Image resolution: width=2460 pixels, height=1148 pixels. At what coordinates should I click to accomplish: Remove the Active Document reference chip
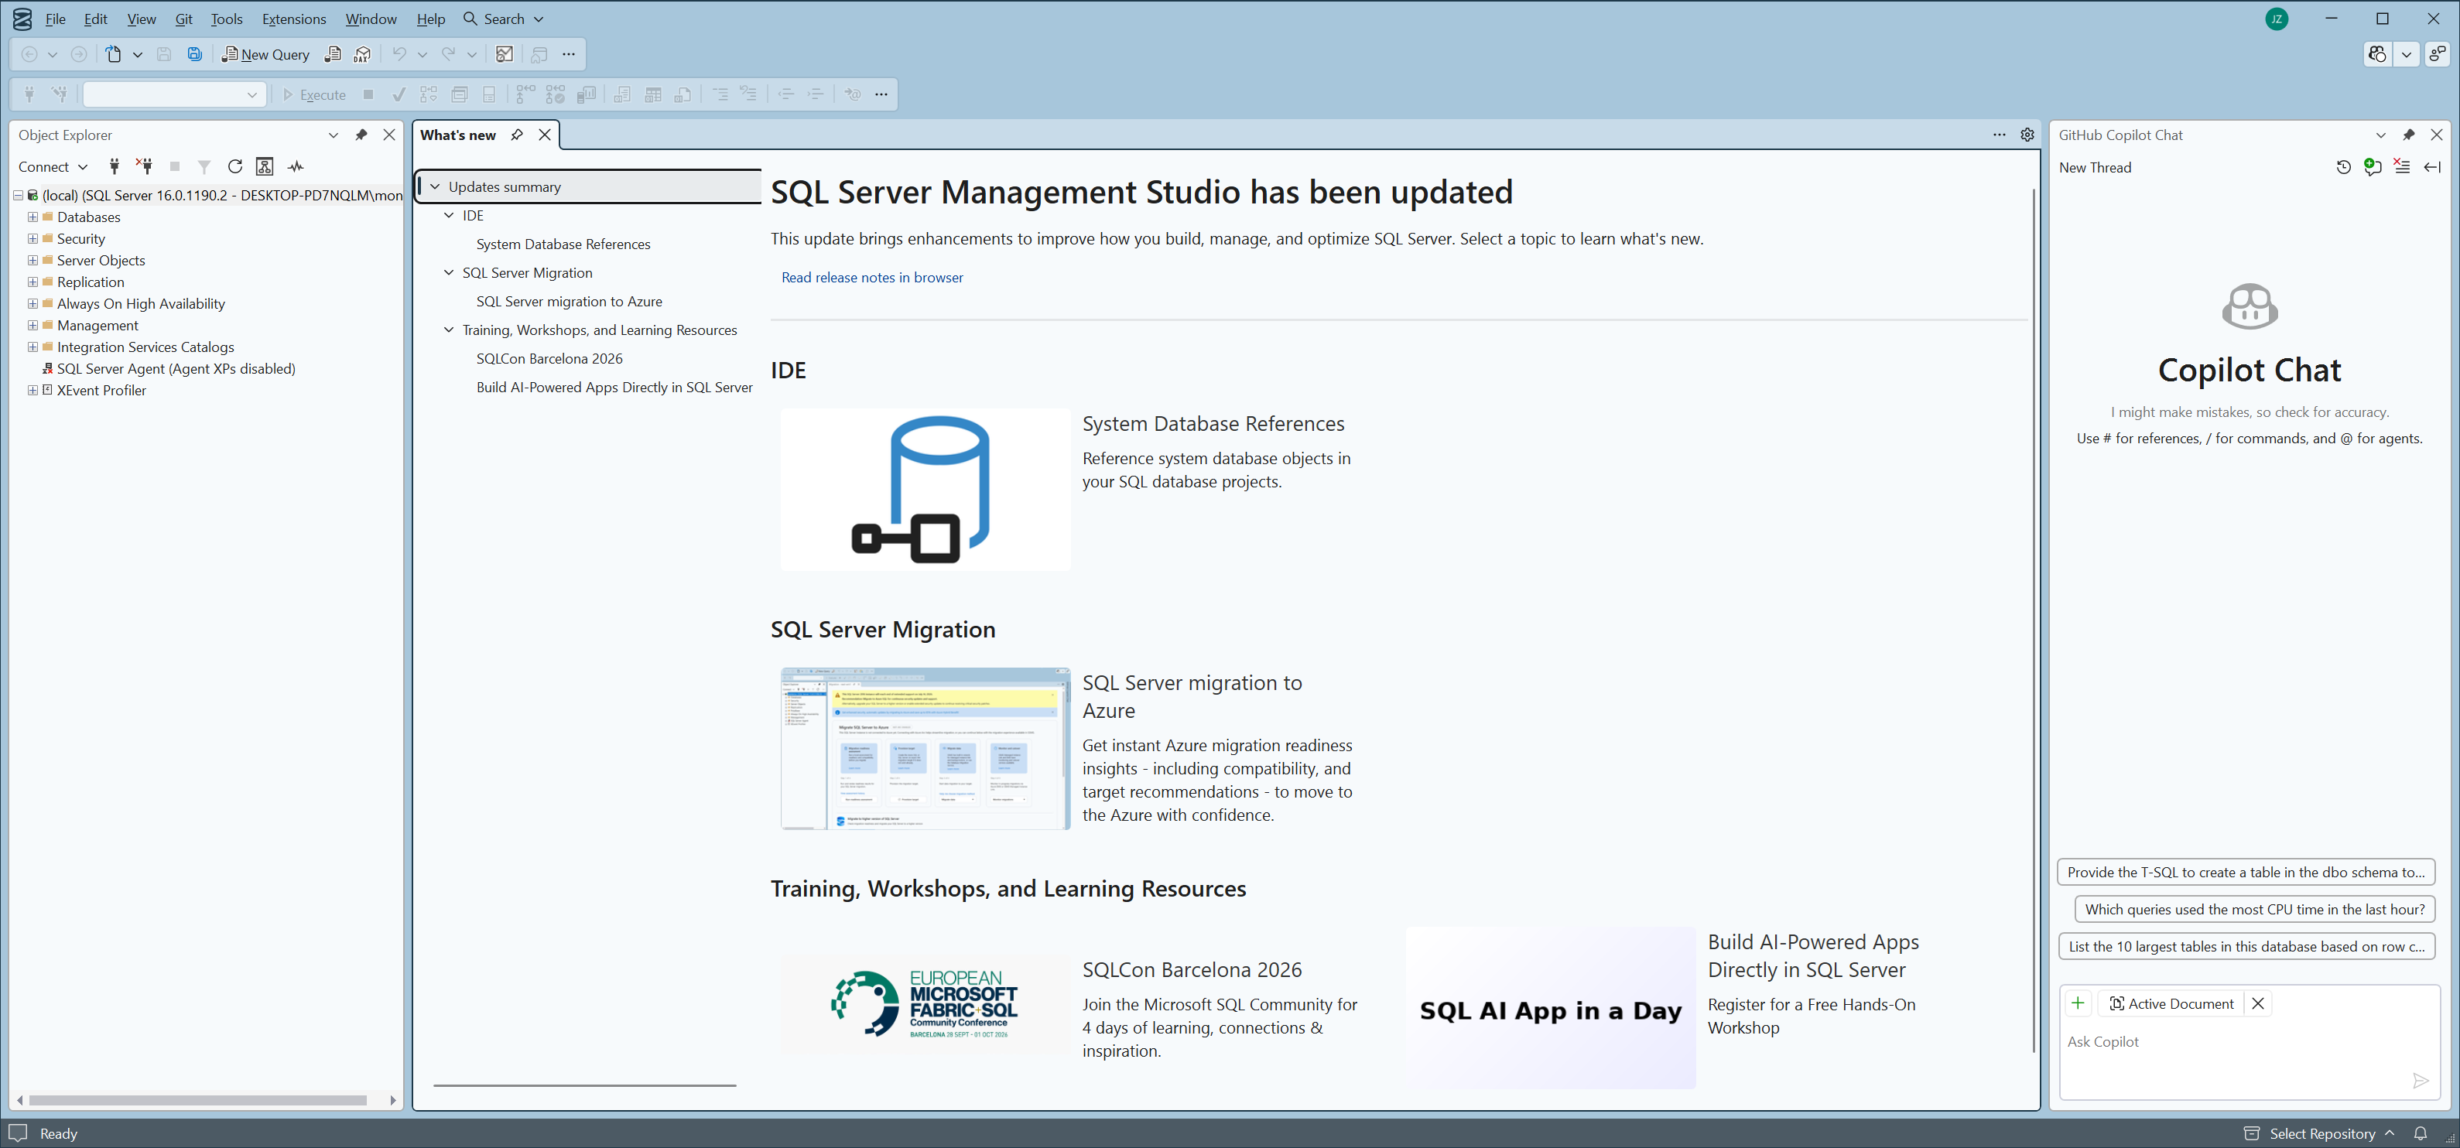coord(2257,1003)
